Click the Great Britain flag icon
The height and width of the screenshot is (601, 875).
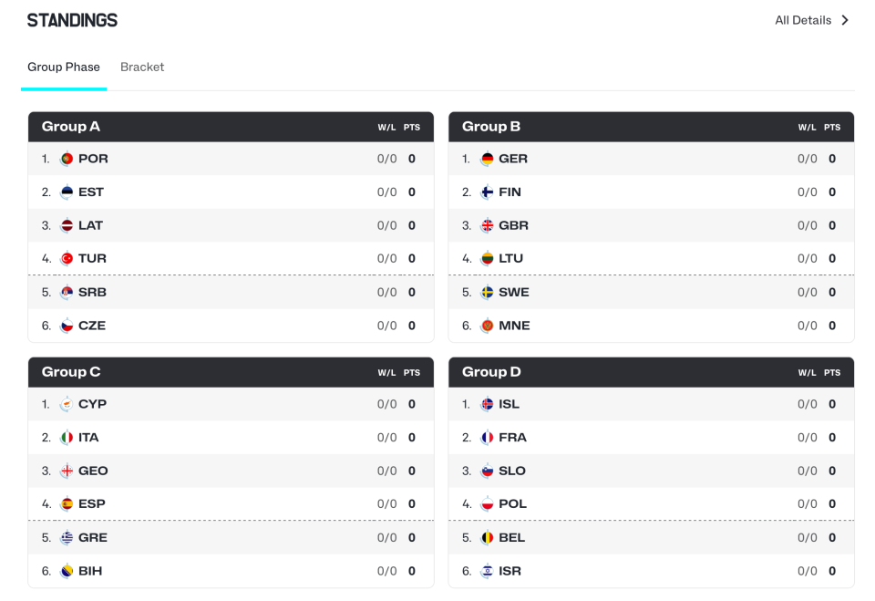487,225
